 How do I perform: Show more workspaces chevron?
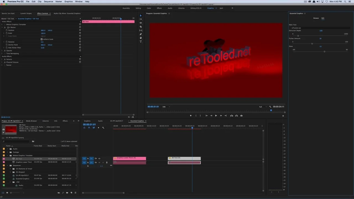[x=232, y=8]
